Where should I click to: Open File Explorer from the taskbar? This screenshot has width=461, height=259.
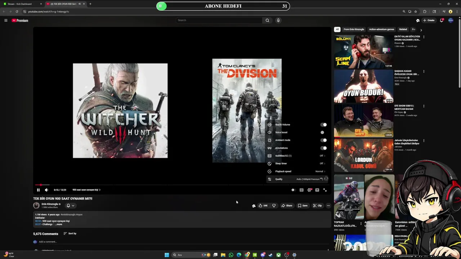point(223,255)
